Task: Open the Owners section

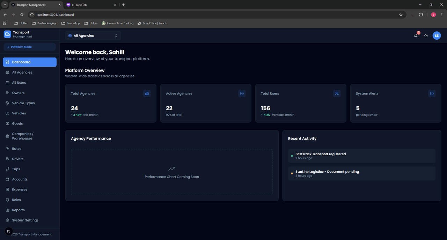Action: 30,93
